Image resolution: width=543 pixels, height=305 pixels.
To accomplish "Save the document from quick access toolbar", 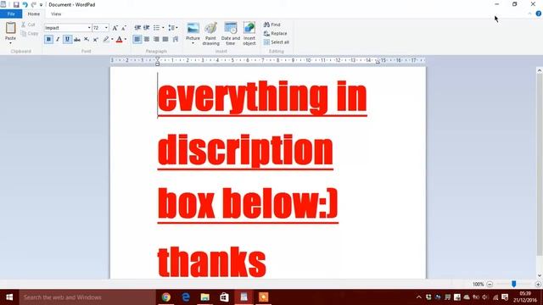I will point(16,5).
